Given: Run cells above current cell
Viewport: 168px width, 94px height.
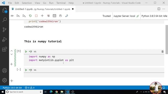Looking at the screenshot, I should (18, 16).
